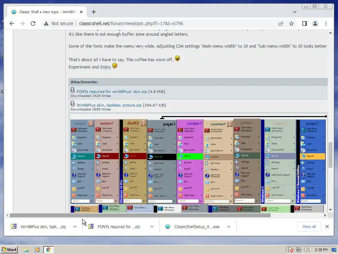Image resolution: width=338 pixels, height=254 pixels.
Task: Click the Show desktop tray icon
Action: click(x=334, y=250)
